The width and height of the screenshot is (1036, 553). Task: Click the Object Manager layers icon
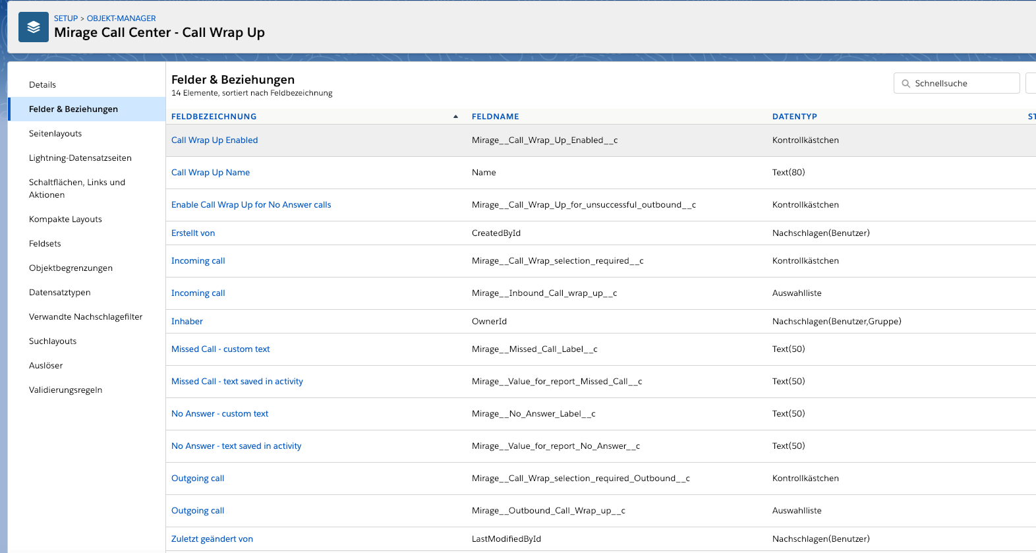tap(34, 27)
